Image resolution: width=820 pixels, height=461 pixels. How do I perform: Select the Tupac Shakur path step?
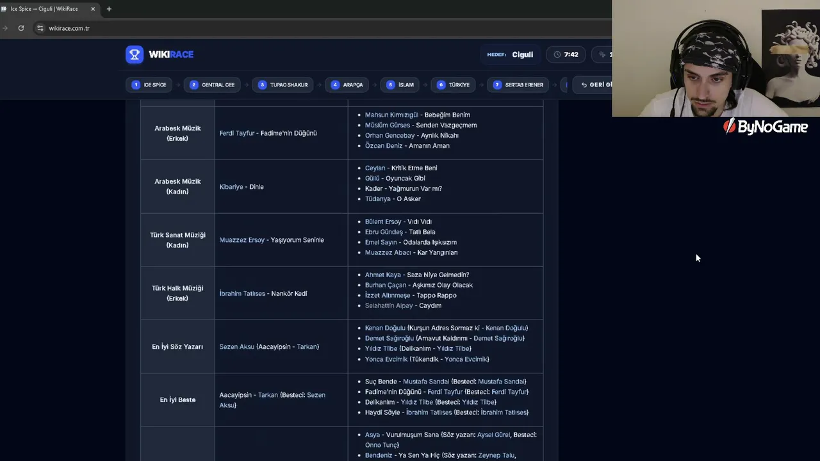click(283, 85)
